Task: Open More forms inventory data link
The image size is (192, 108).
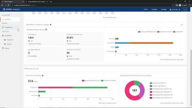Action: point(107,103)
